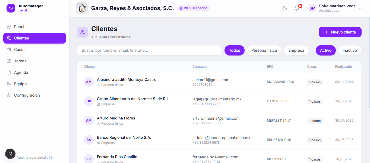The height and width of the screenshot is (163, 370).
Task: Click the firm shield logo by the name
Action: [x=82, y=8]
